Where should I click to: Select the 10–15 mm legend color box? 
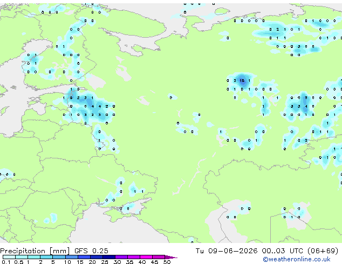click(x=71, y=257)
